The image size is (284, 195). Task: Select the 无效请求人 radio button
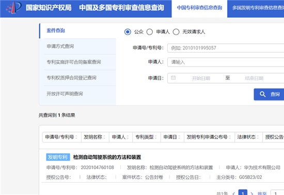[176, 32]
